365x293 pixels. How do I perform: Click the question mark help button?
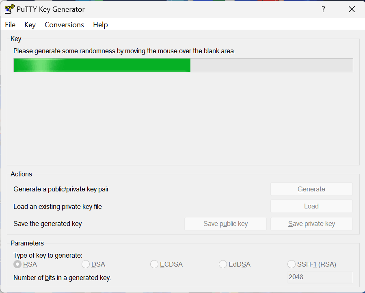323,9
